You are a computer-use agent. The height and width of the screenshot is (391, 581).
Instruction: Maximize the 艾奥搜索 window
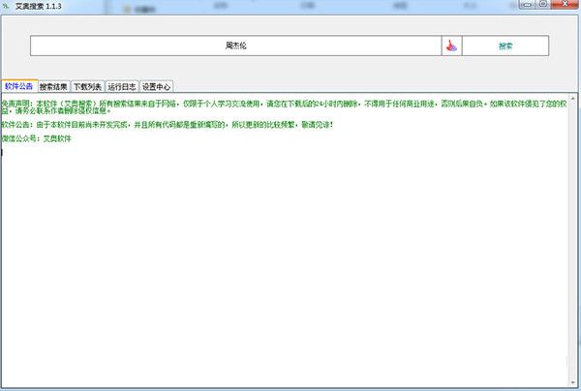point(543,5)
